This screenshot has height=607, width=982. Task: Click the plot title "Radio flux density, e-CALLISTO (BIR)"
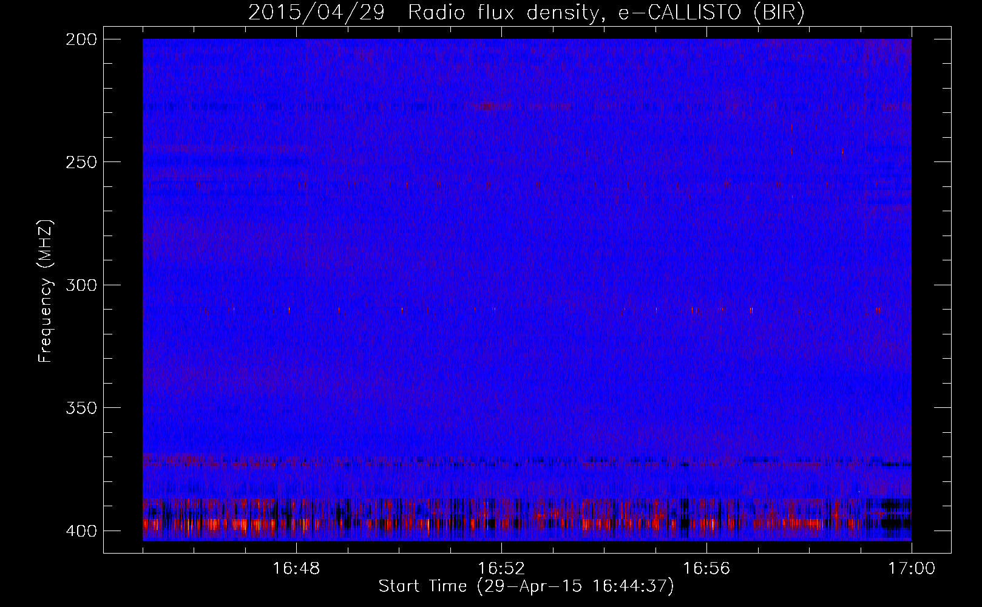coord(606,13)
